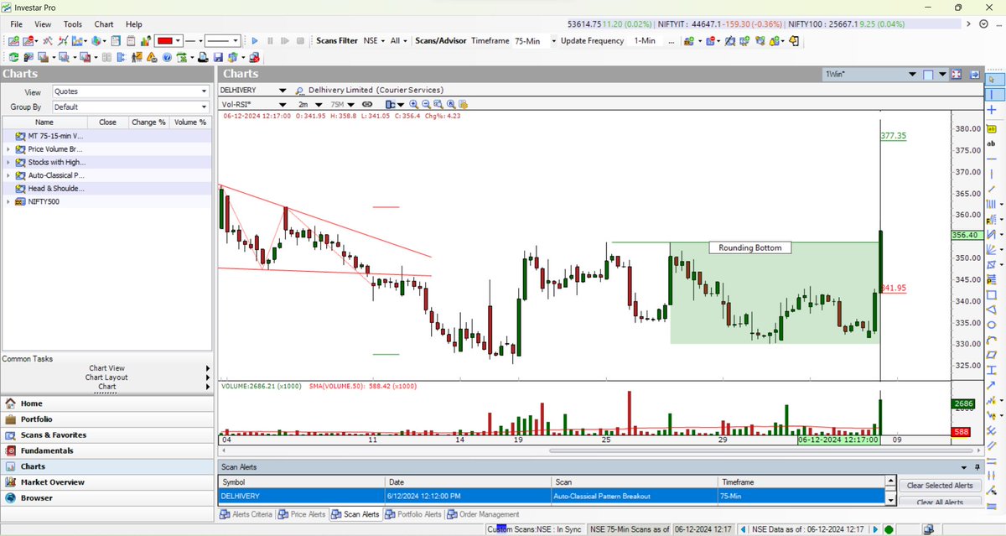Open the Tools menu
Image resolution: width=1006 pixels, height=536 pixels.
tap(73, 24)
